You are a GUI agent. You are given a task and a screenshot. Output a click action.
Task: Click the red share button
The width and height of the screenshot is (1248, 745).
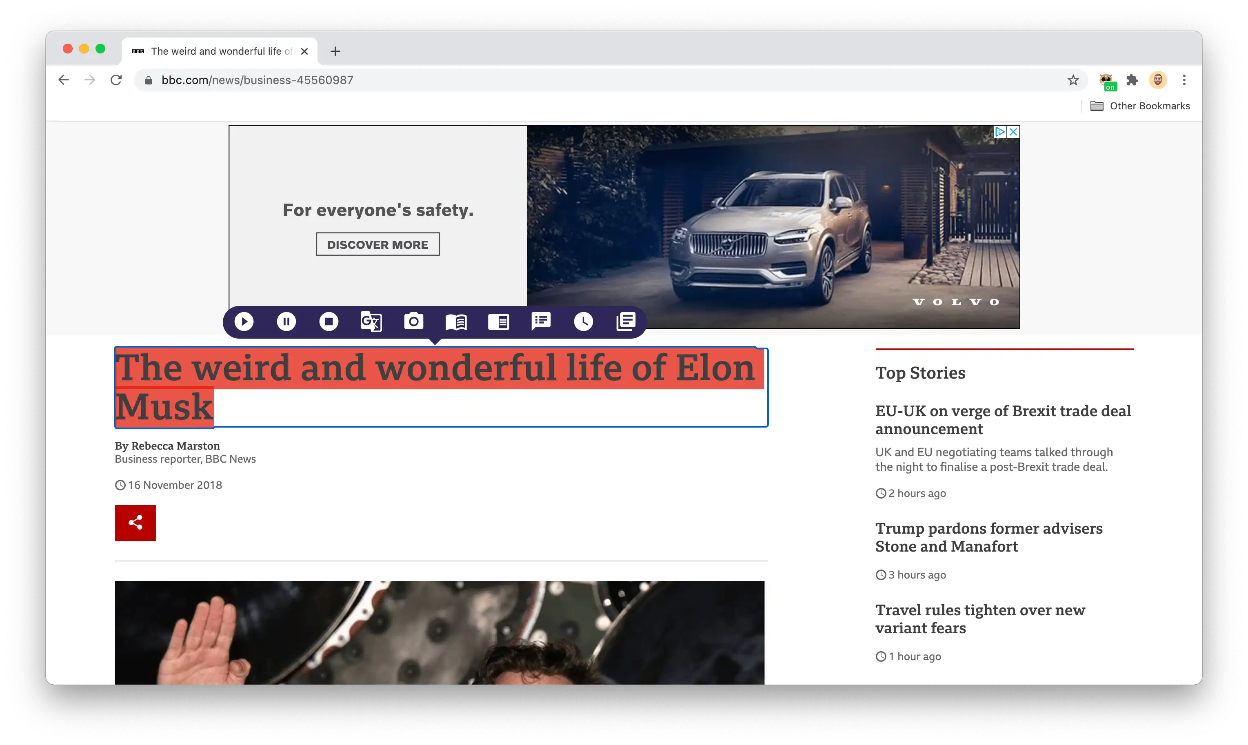(135, 523)
